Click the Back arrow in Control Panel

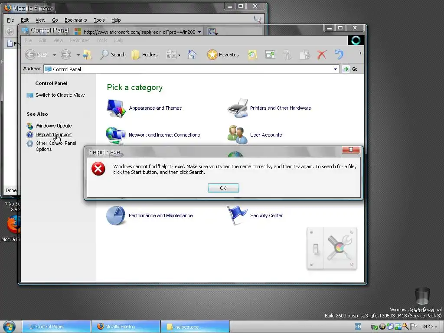pyautogui.click(x=30, y=55)
